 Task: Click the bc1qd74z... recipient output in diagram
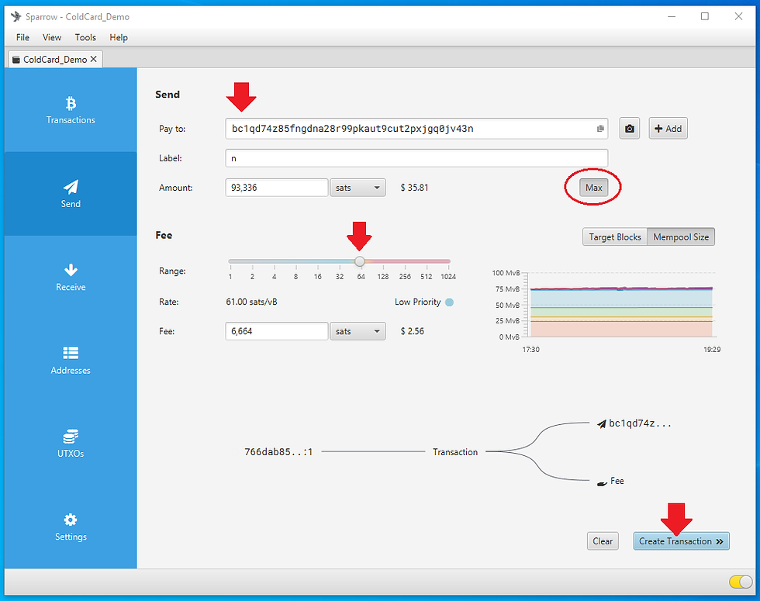tap(634, 423)
